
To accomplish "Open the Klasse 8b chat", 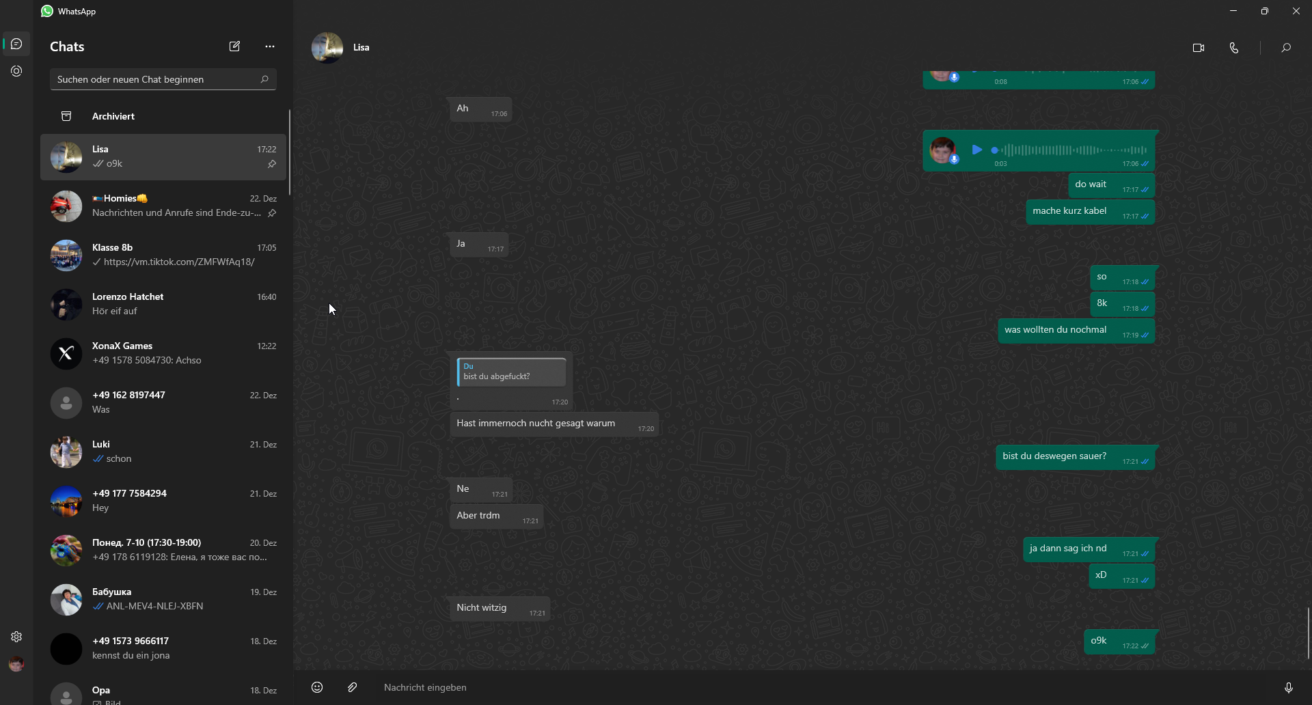I will click(163, 255).
